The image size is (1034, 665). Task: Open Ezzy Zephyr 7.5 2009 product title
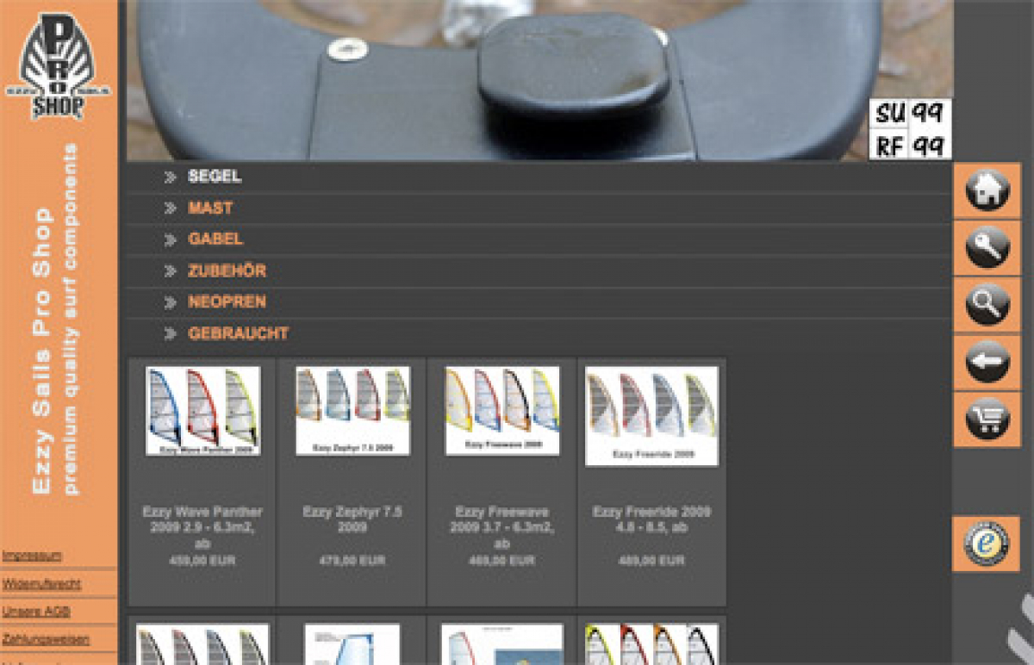click(352, 519)
